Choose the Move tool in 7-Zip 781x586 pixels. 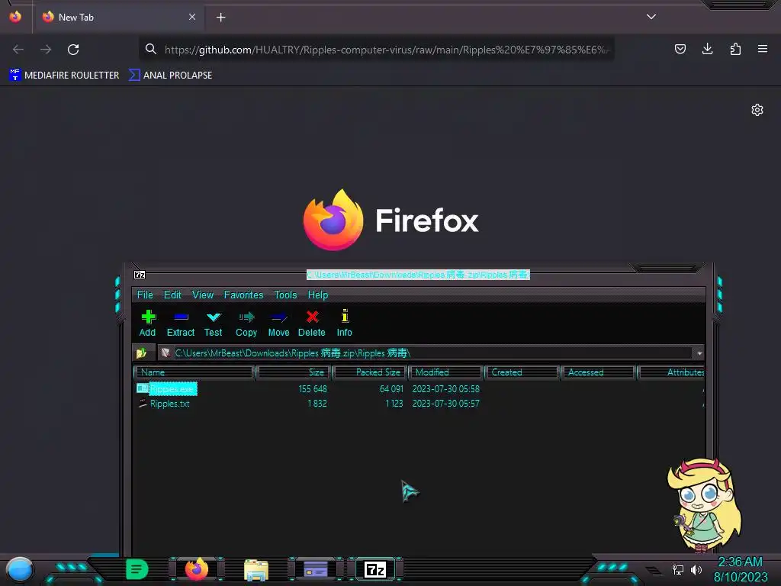tap(278, 323)
